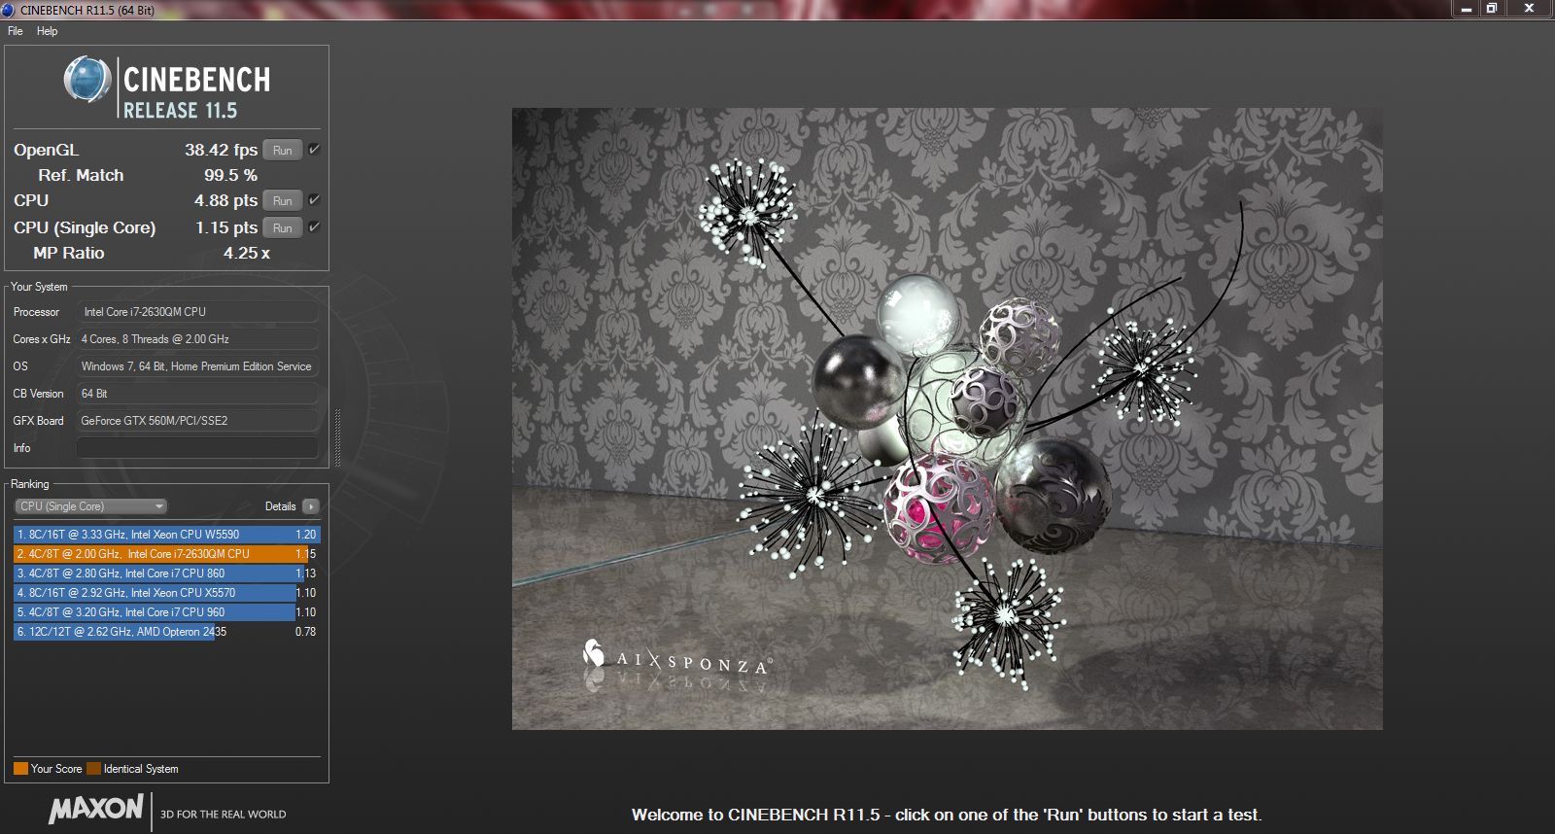Click the Cores x GHz field value

(x=197, y=339)
